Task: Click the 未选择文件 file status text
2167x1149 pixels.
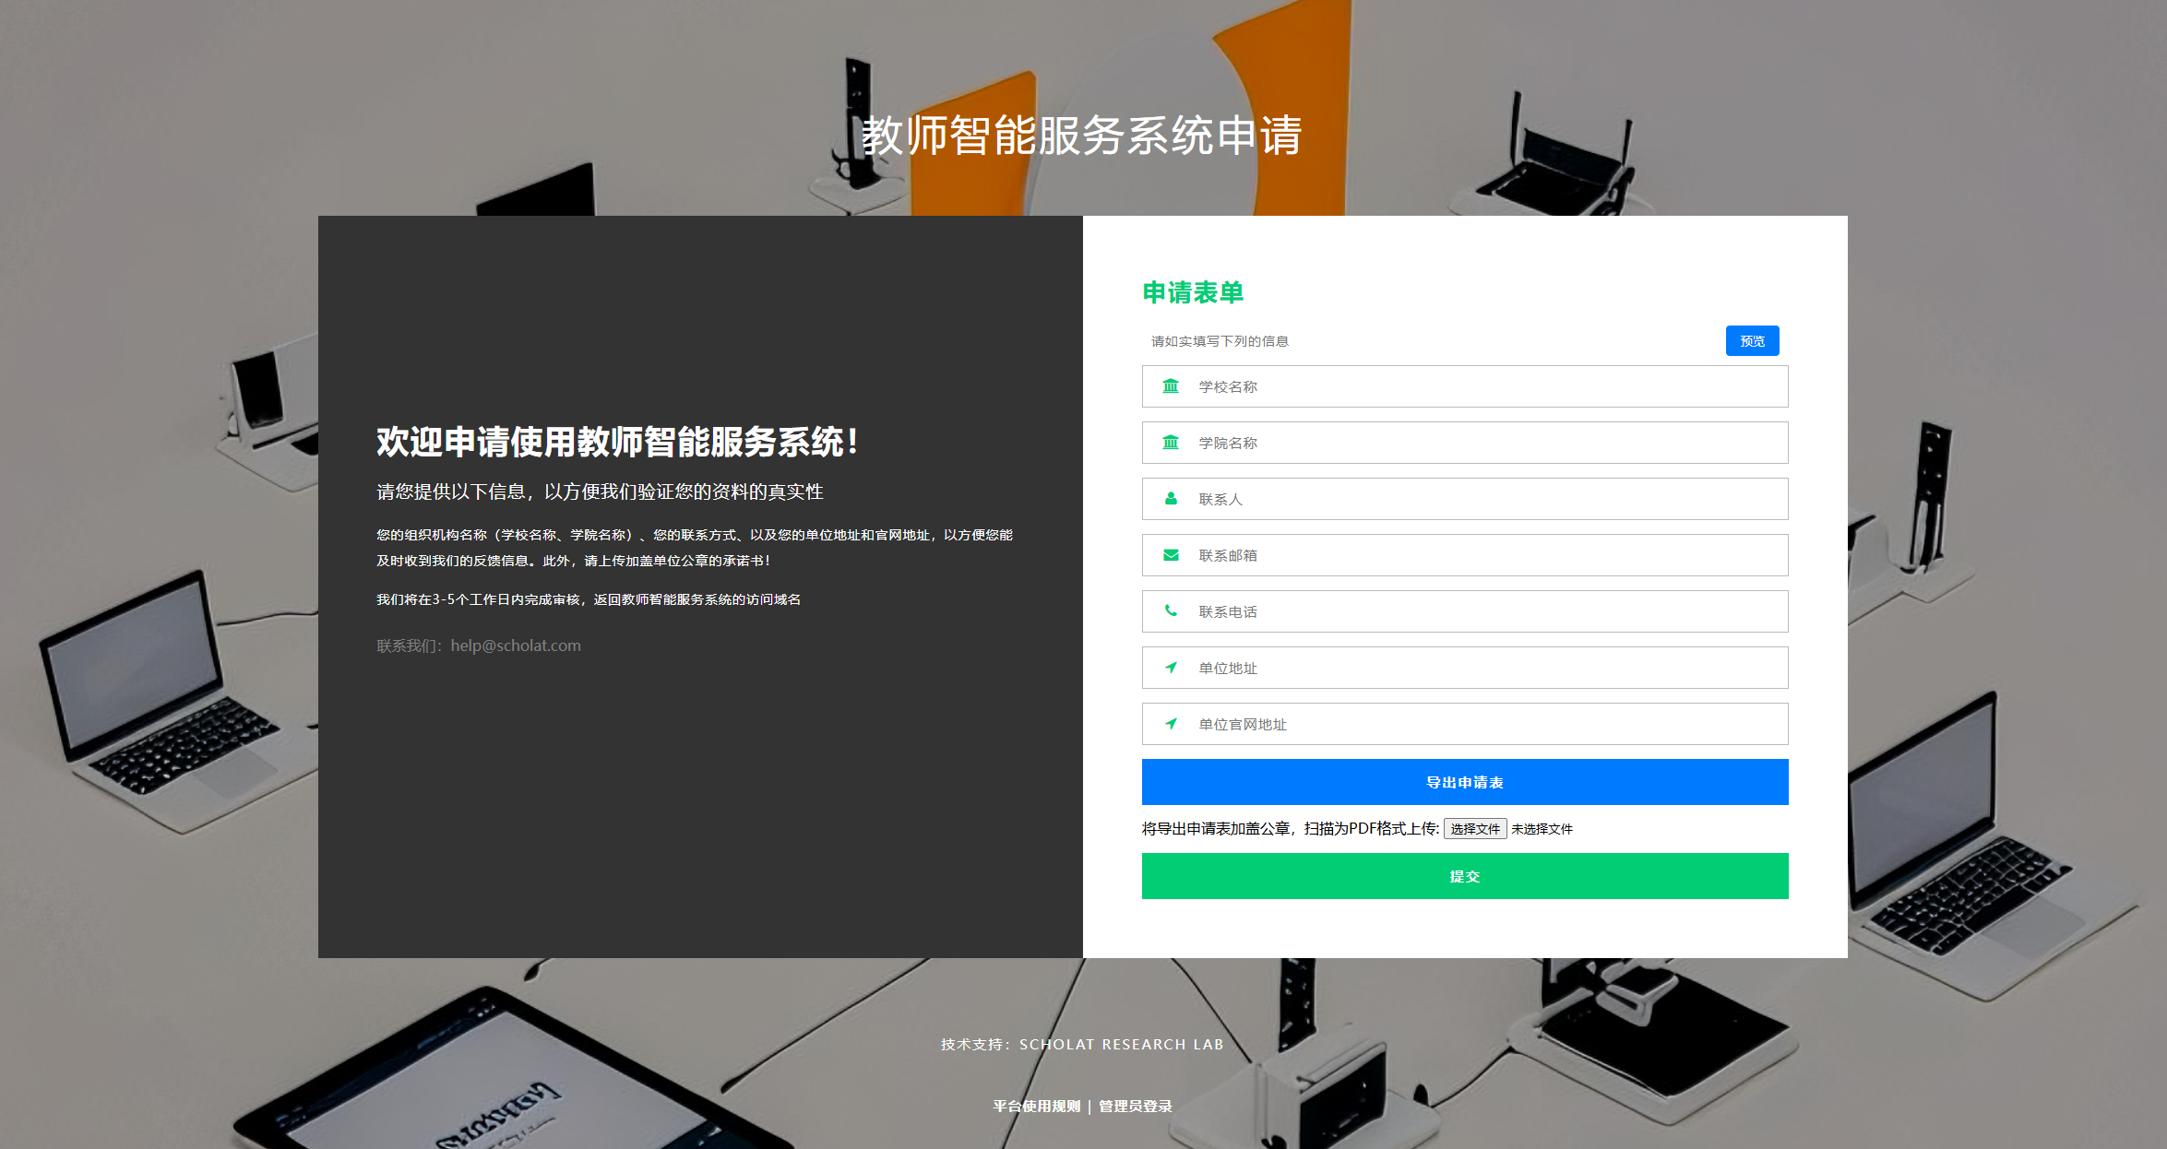Action: [x=1542, y=829]
